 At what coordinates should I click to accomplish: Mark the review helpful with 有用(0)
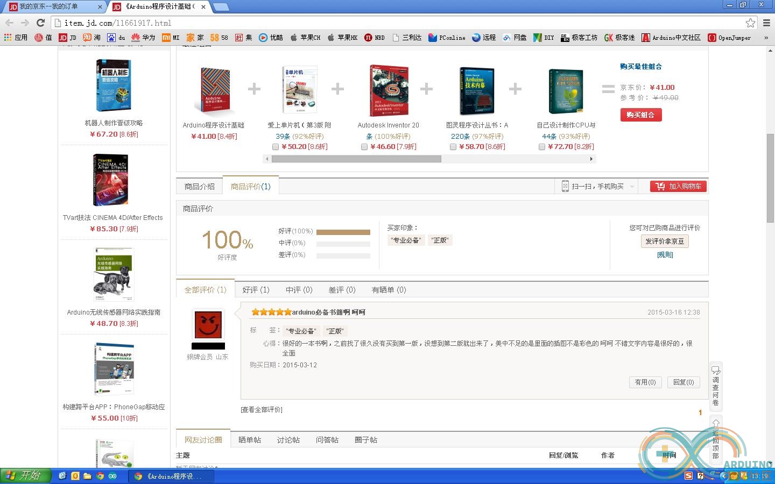point(645,382)
